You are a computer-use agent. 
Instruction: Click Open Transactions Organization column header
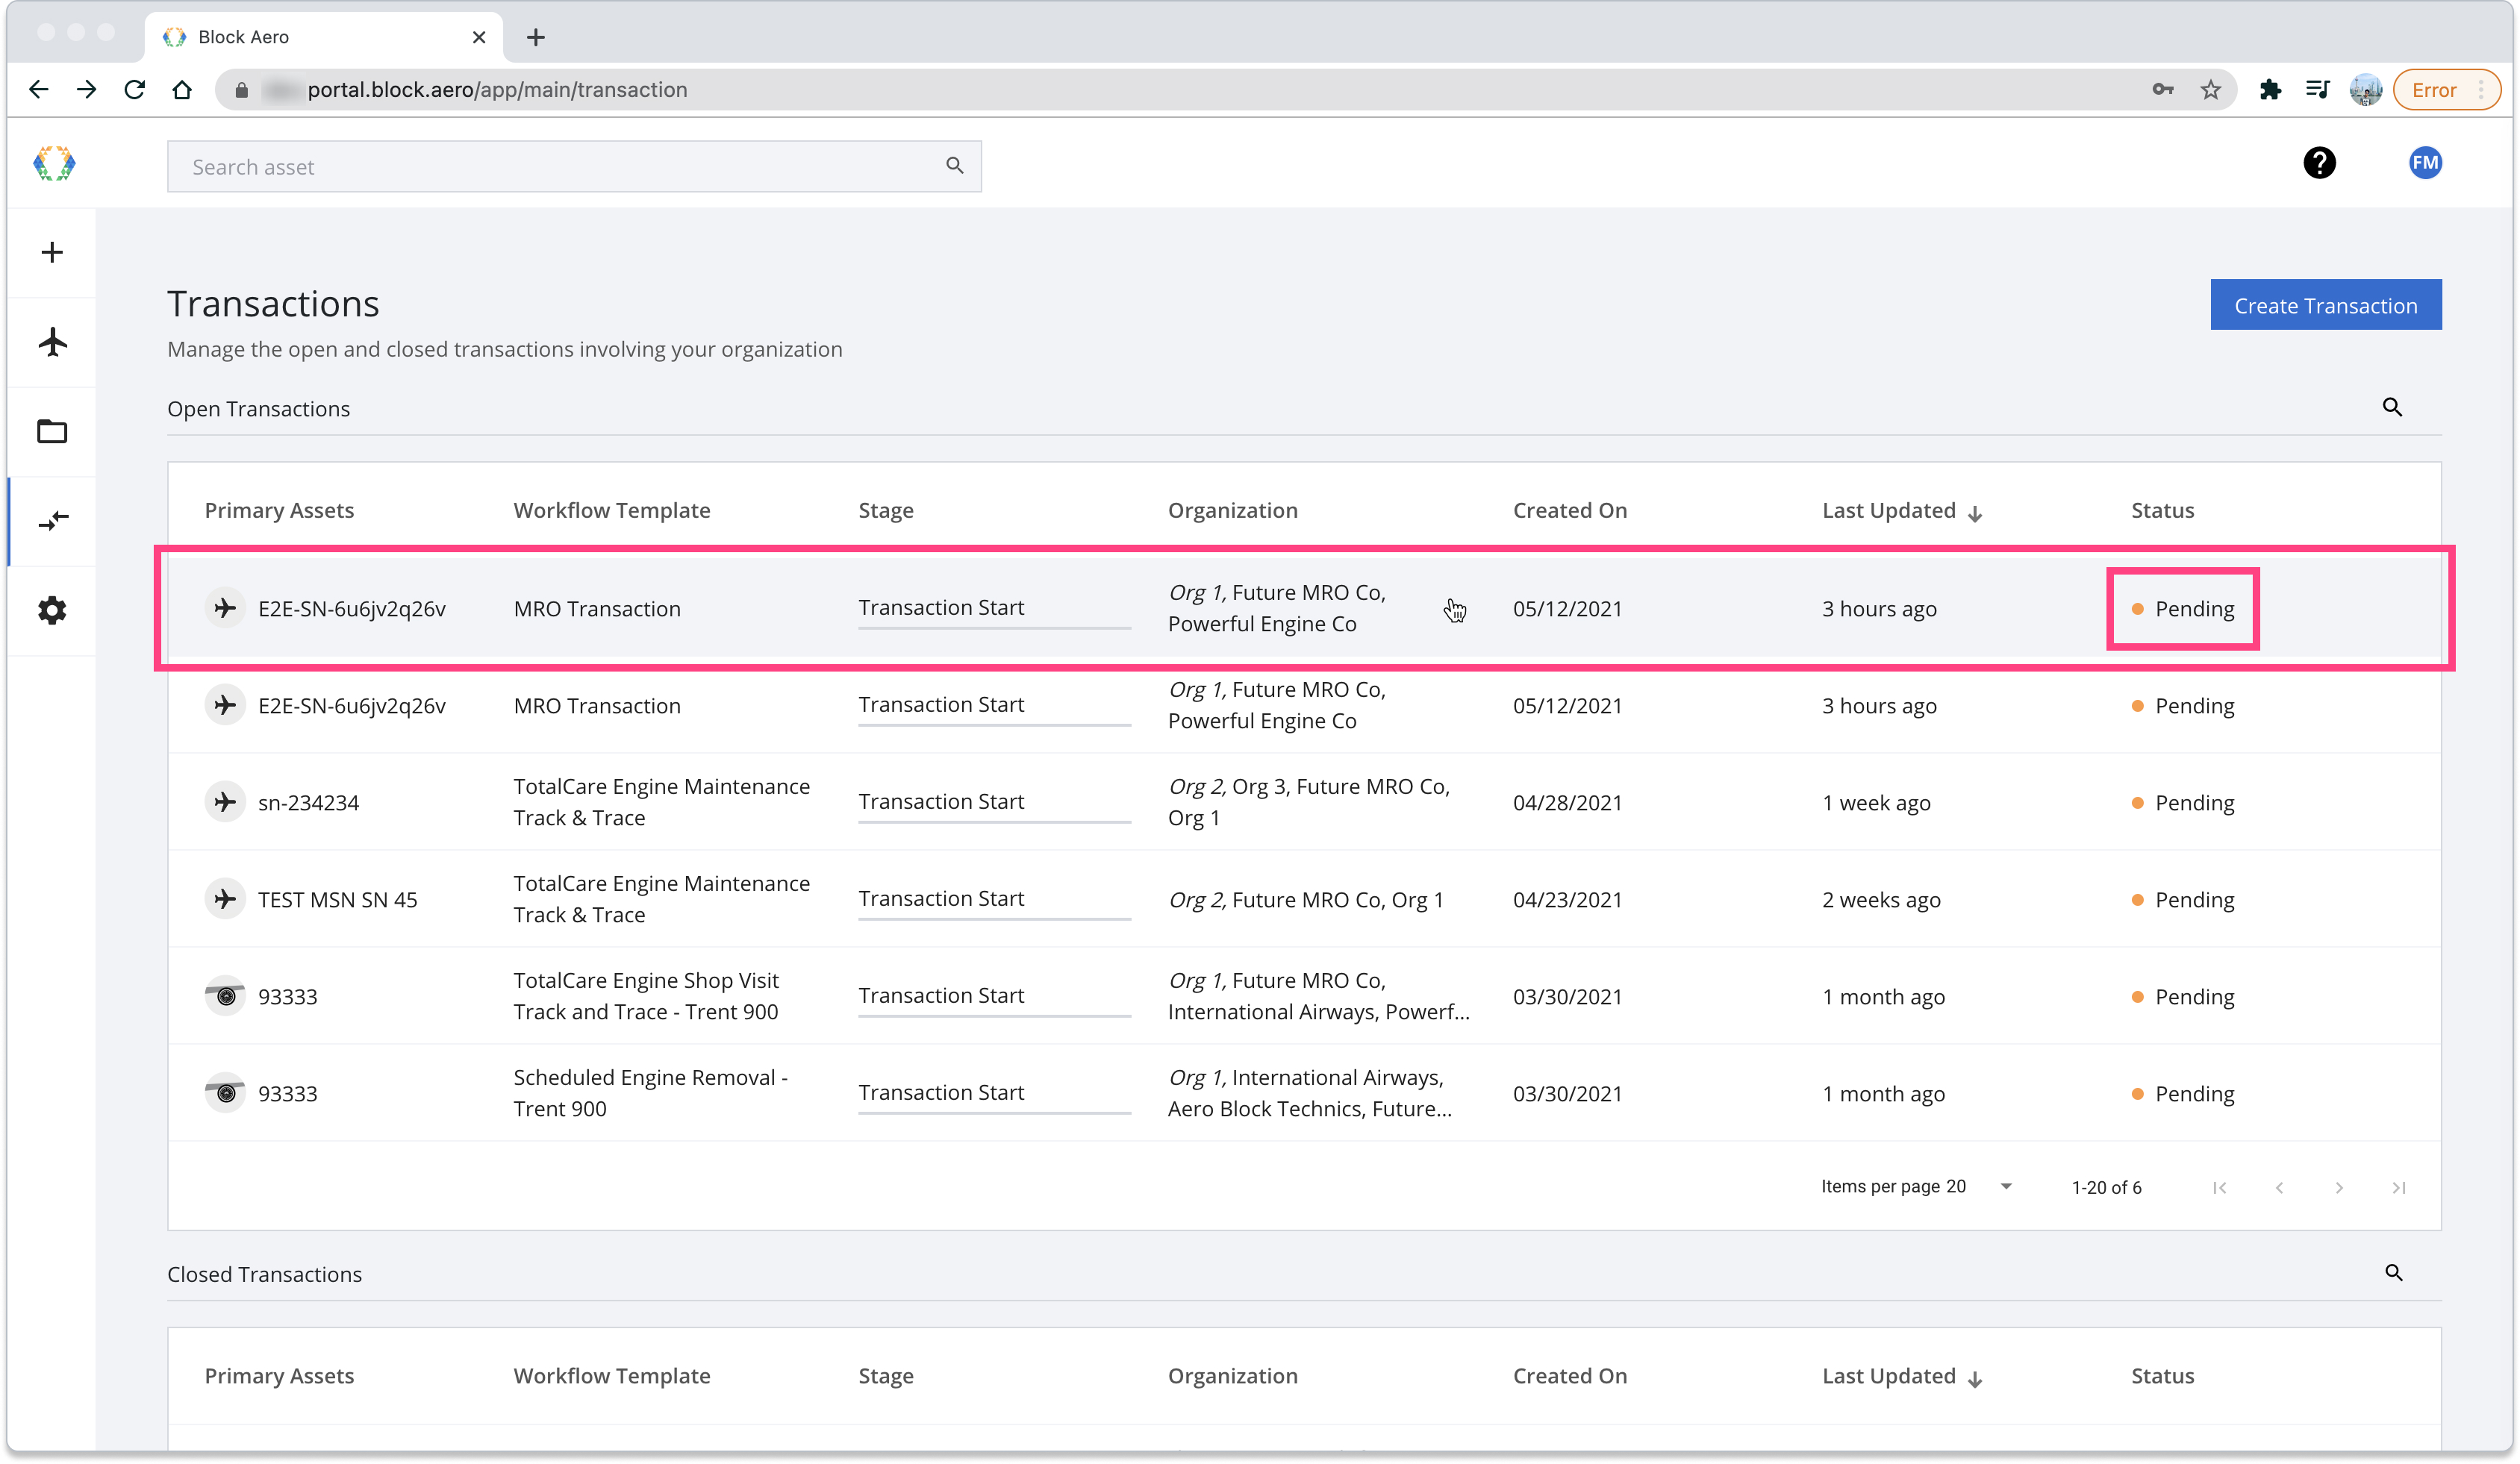coord(1232,510)
